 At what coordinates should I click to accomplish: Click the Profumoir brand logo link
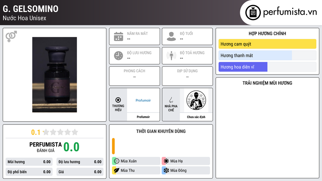pyautogui.click(x=143, y=100)
